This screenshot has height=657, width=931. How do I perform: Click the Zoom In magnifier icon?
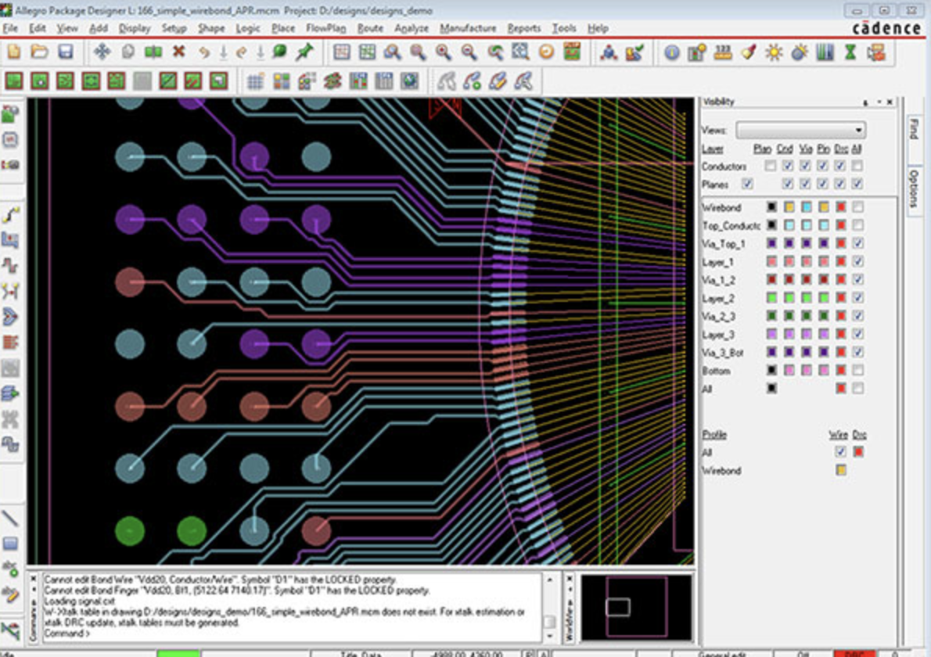pyautogui.click(x=444, y=52)
